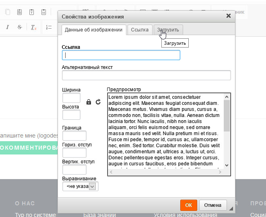Open the Ссылка tab
266x217 pixels.
coord(140,29)
